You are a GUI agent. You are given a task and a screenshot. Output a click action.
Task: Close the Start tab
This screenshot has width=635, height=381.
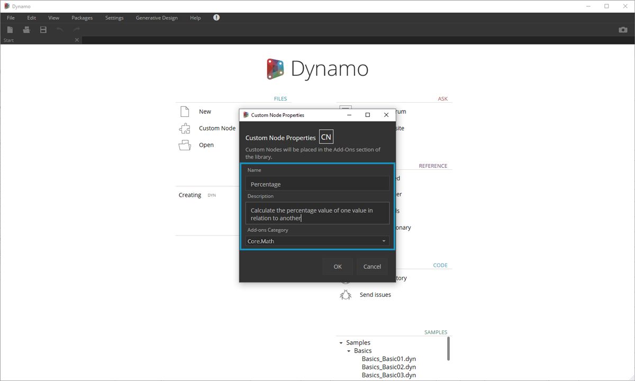point(76,40)
